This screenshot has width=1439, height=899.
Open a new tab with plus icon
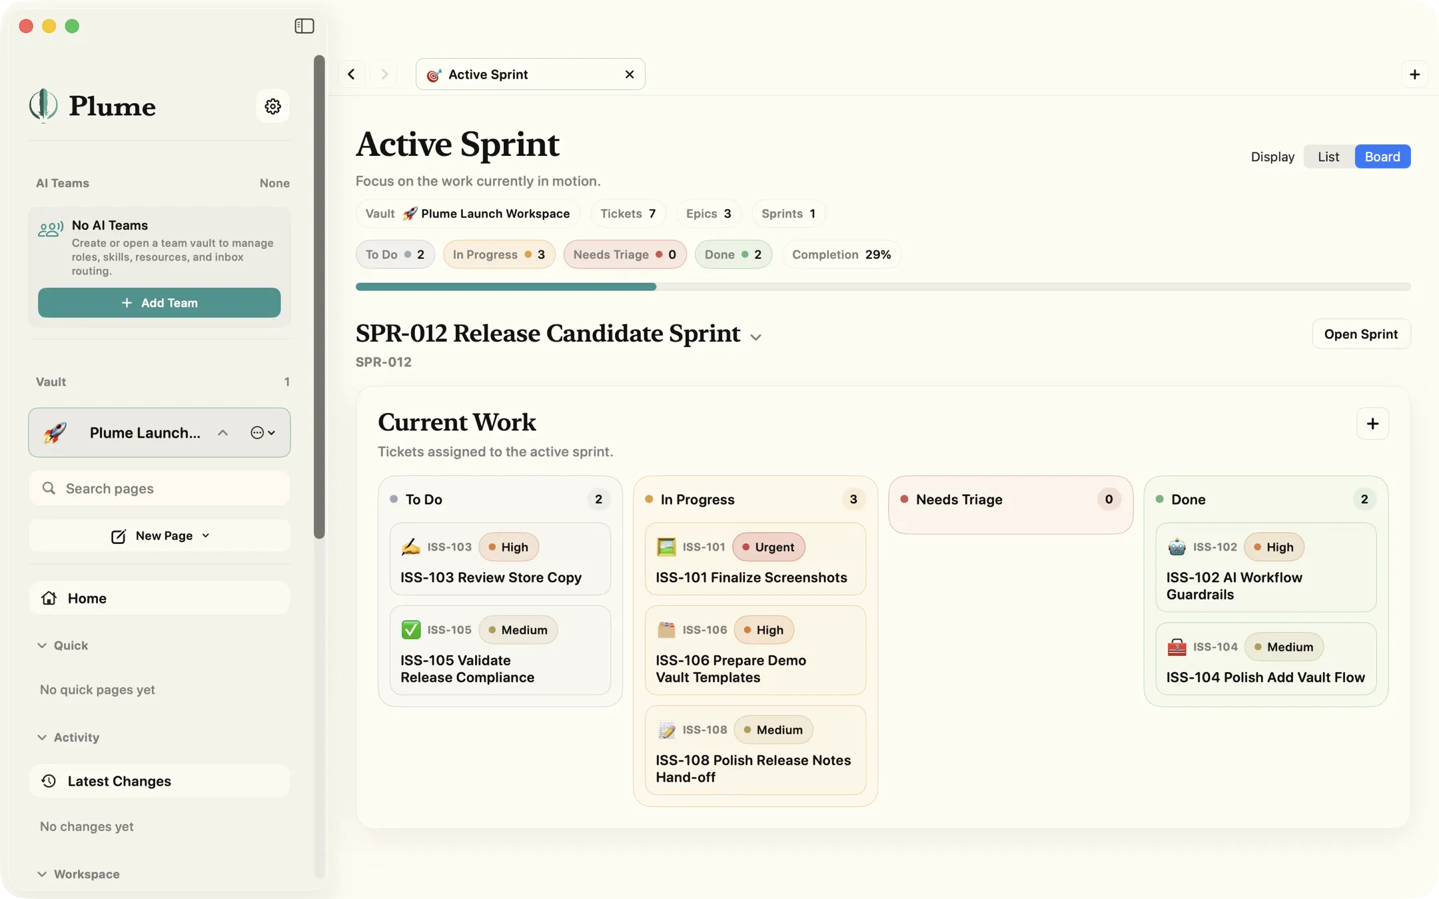[x=1414, y=74]
